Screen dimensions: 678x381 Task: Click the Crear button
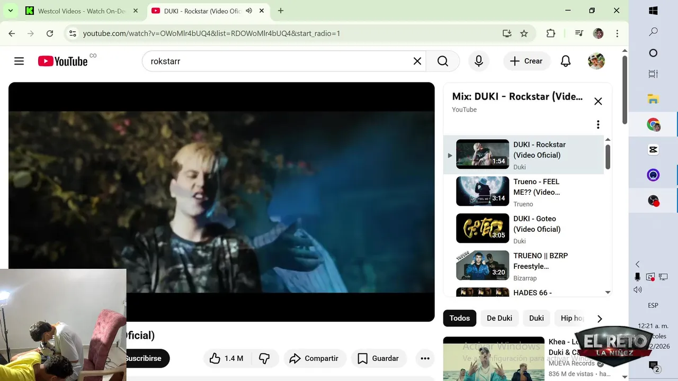527,61
